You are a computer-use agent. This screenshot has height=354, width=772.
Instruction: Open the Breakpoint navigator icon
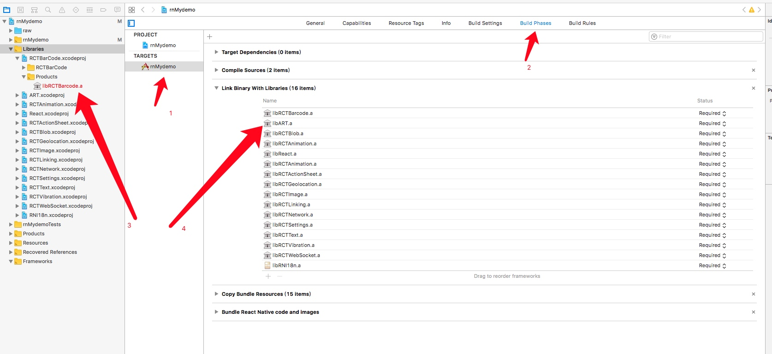[x=103, y=10]
